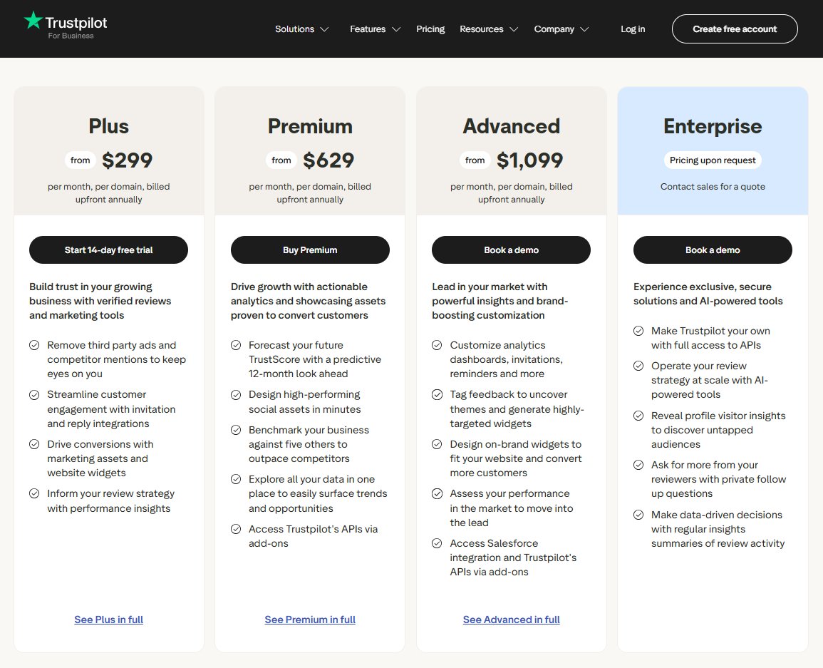Viewport: 823px width, 668px height.
Task: Start the 14-day free trial
Action: (108, 250)
